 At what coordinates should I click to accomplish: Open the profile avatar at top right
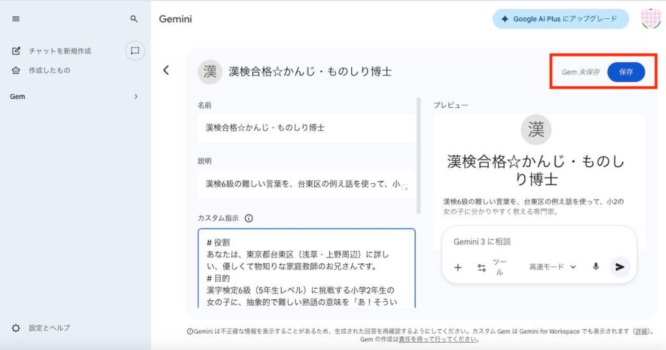click(650, 19)
